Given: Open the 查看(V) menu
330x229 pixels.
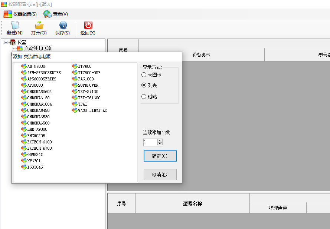Looking at the screenshot, I should point(56,14).
